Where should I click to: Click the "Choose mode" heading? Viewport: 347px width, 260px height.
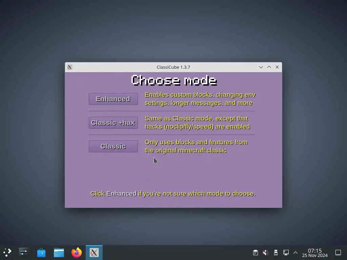pos(174,80)
